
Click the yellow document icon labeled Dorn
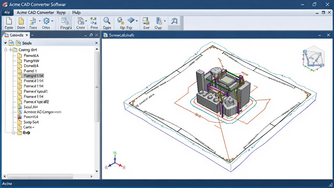pyautogui.click(x=21, y=21)
